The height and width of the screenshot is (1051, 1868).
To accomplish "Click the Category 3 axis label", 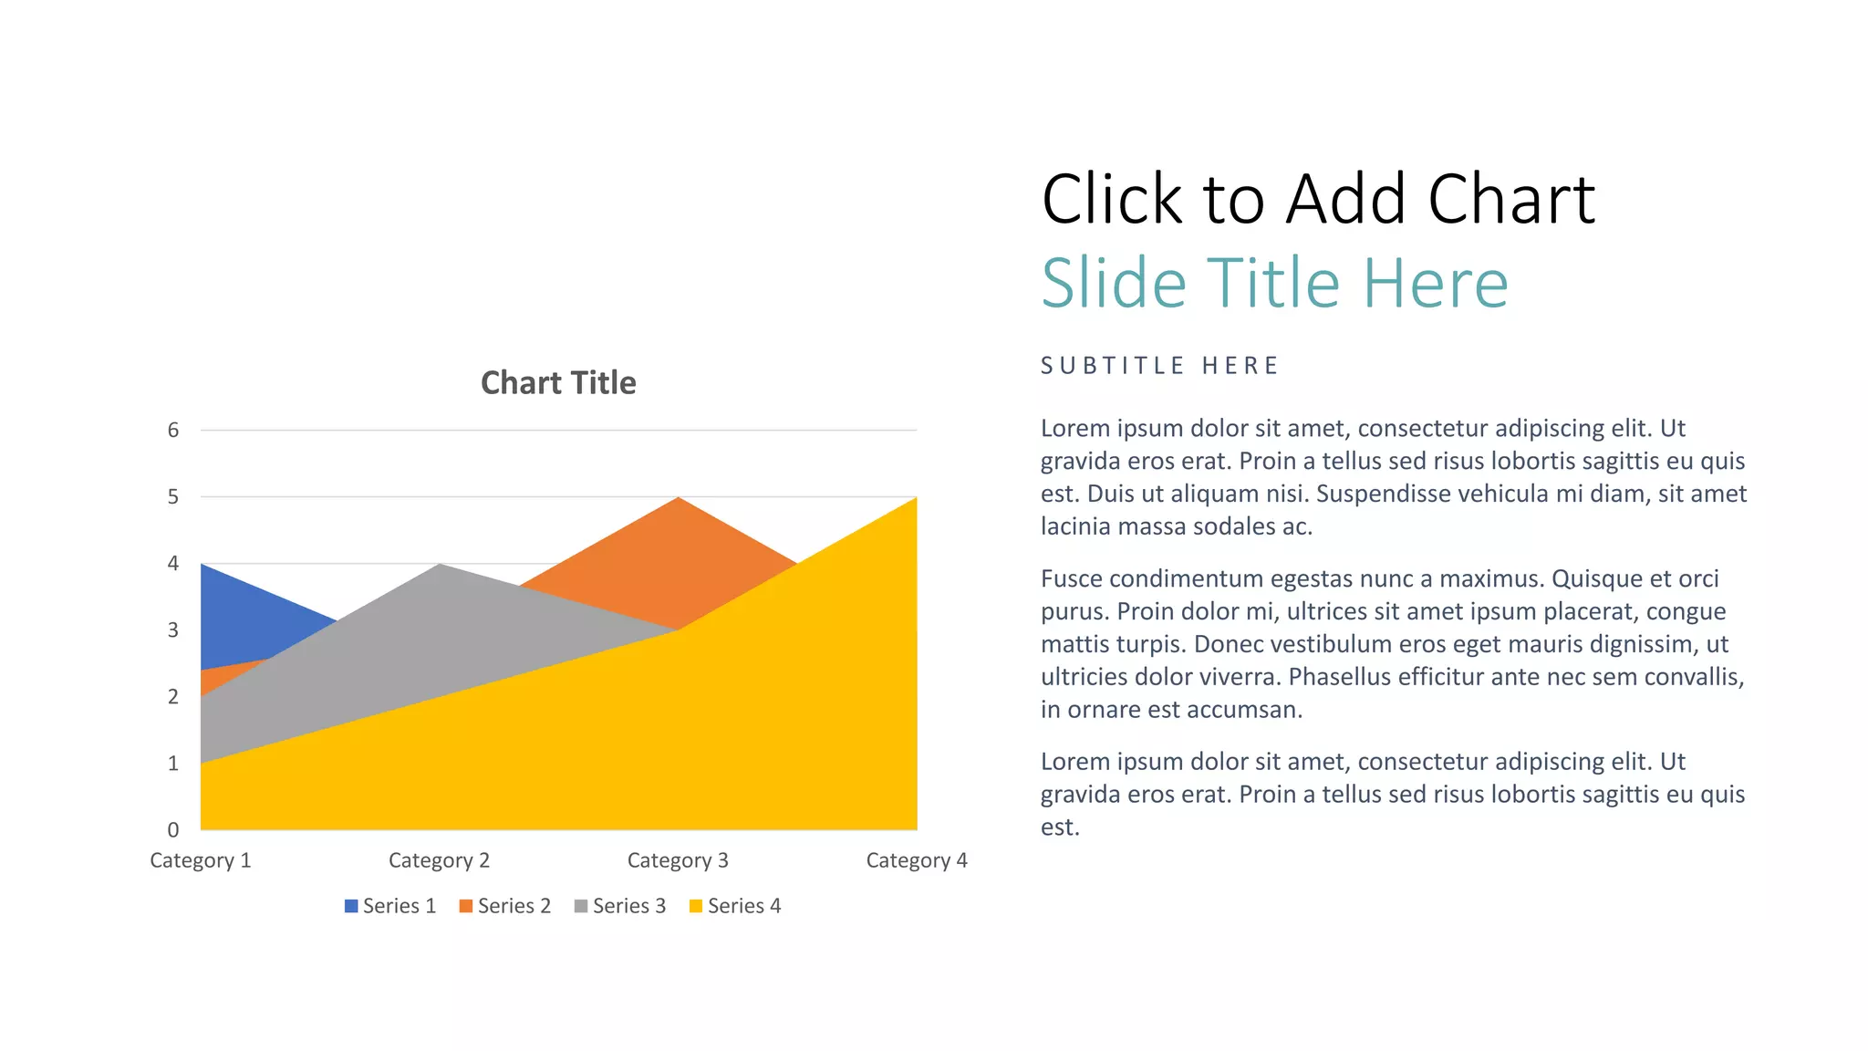I will (678, 860).
